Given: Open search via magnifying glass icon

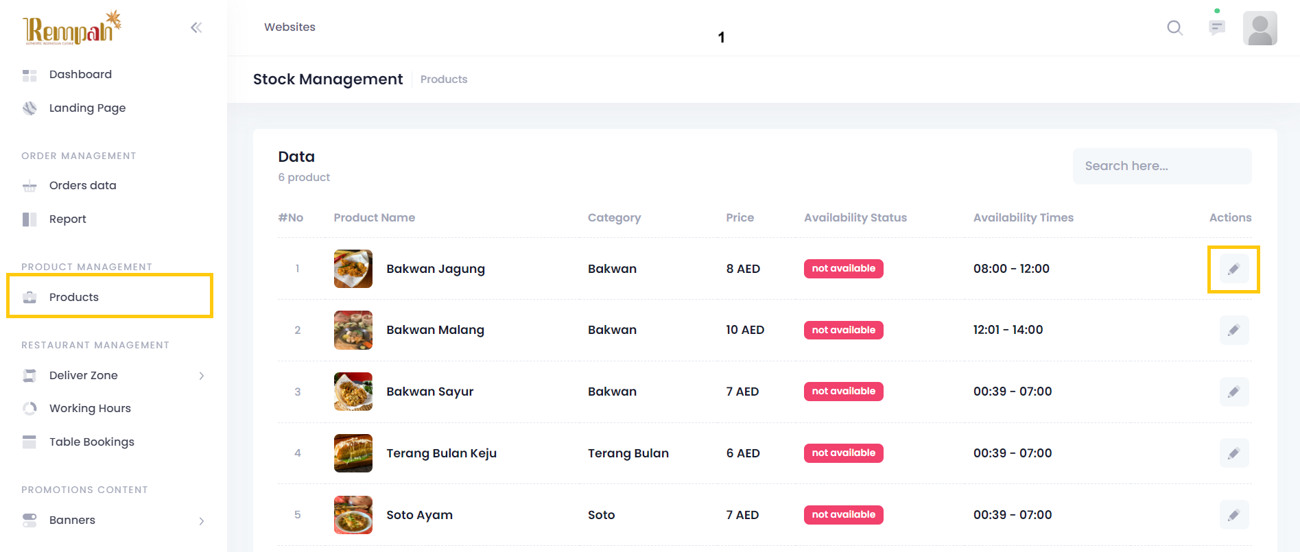Looking at the screenshot, I should click(x=1174, y=27).
